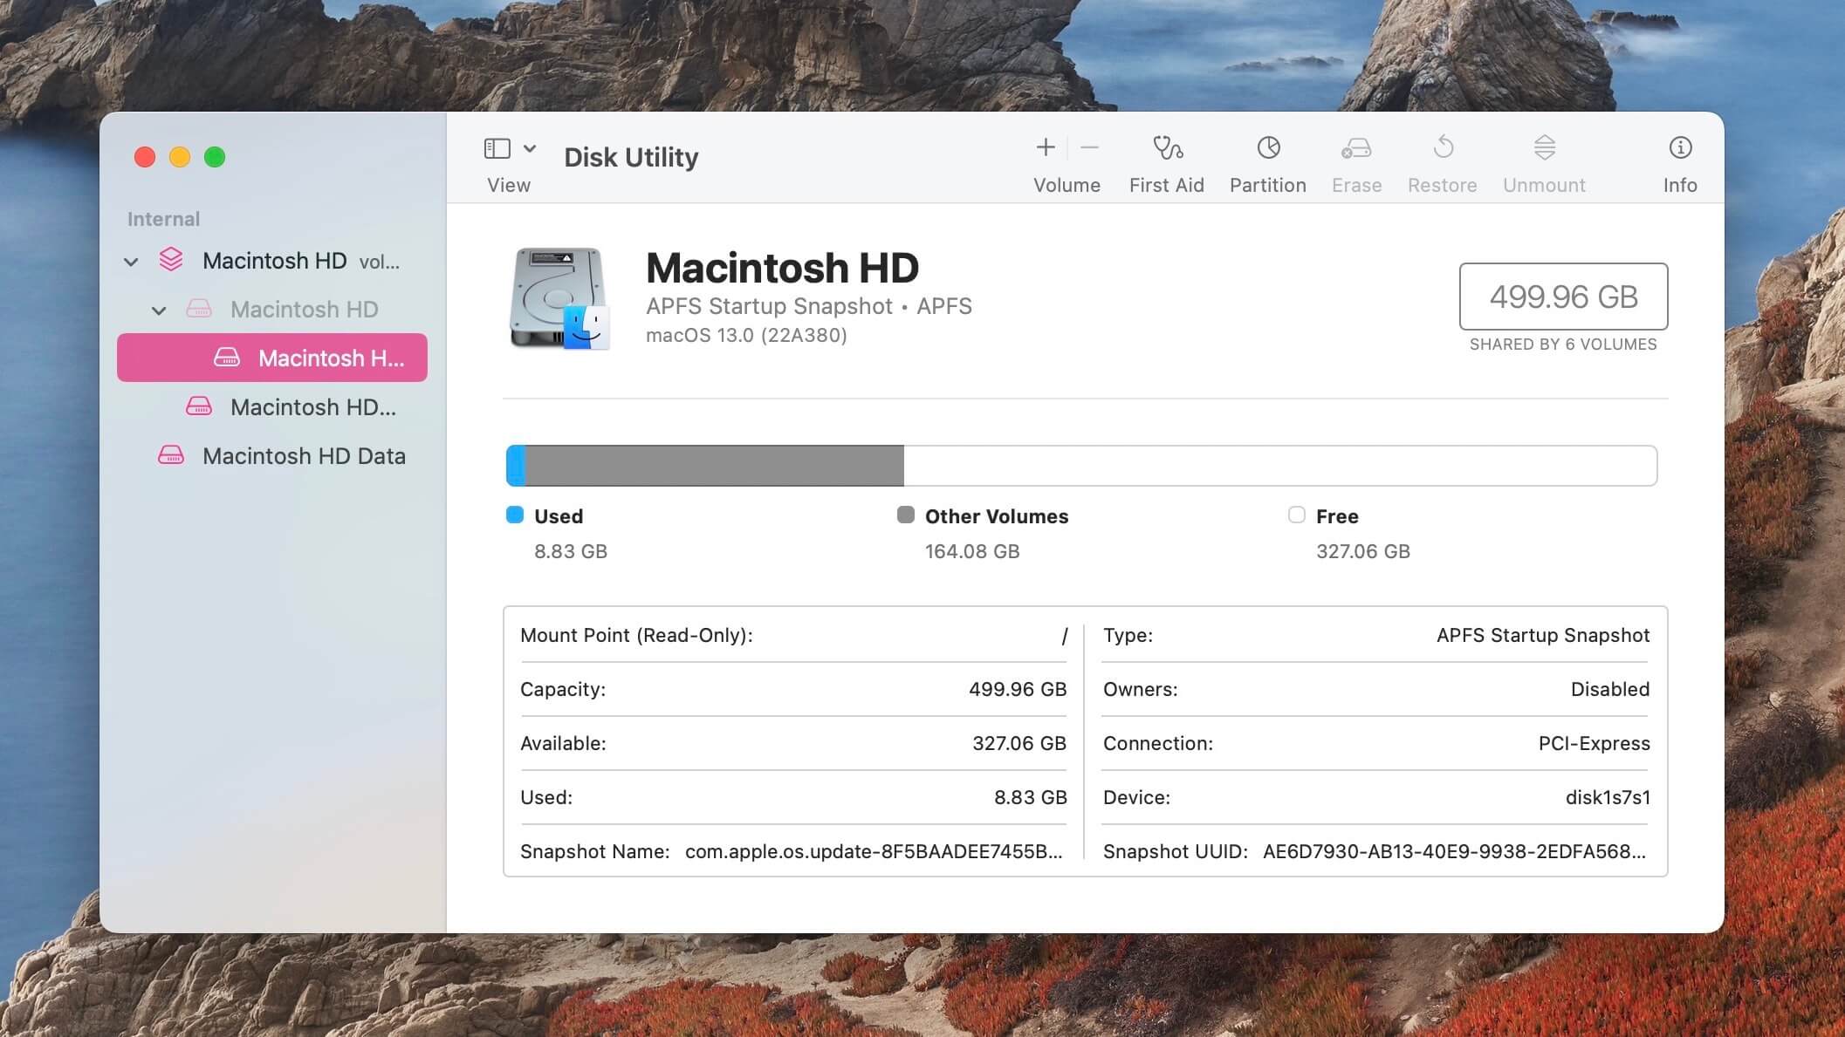Image resolution: width=1845 pixels, height=1037 pixels.
Task: Click the Snapshot UUID AE6D7930 value
Action: 1455,851
